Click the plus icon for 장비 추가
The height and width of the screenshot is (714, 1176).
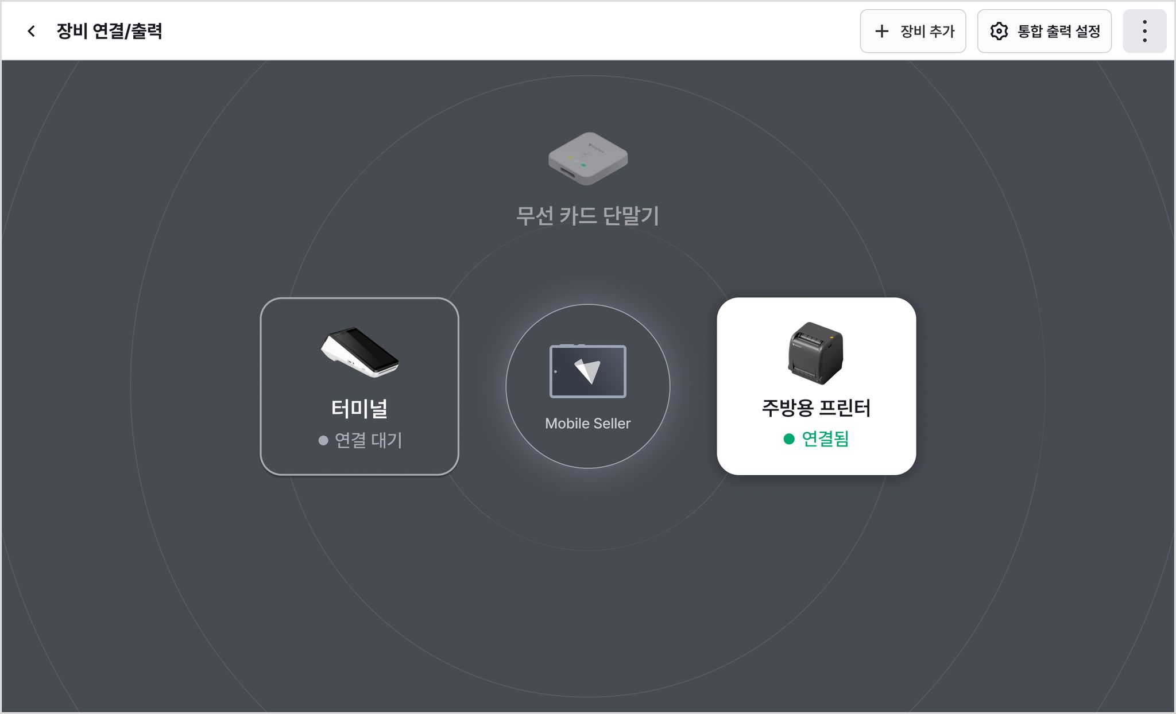tap(881, 31)
